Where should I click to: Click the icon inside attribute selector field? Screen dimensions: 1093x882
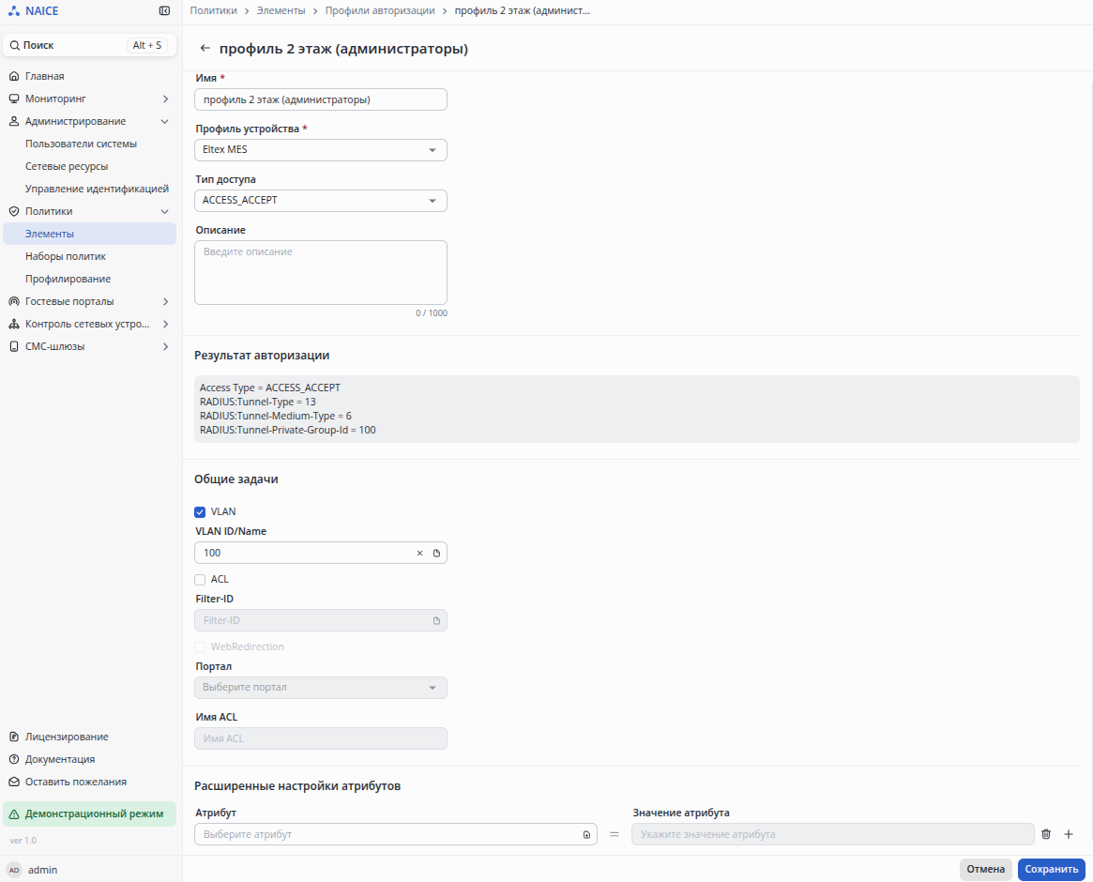(586, 834)
